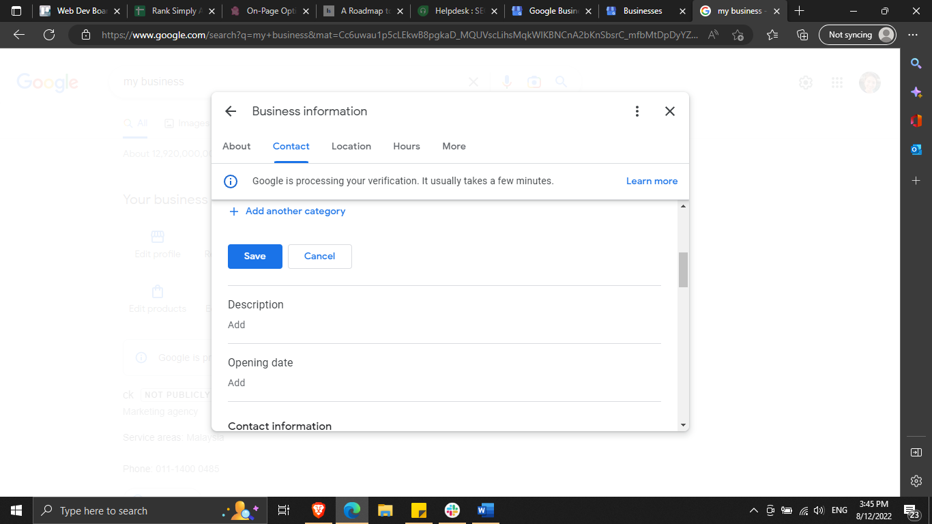
Task: Click the info icon in verification notice
Action: tap(231, 181)
